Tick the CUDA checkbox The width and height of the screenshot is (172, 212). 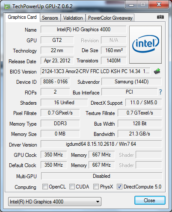[72, 186]
